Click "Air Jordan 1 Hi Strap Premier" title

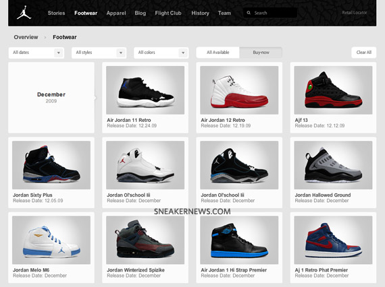point(234,270)
